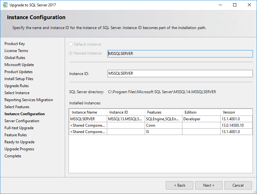This screenshot has height=194, width=257.
Task: Click the Conn features cell
Action: pyautogui.click(x=164, y=125)
